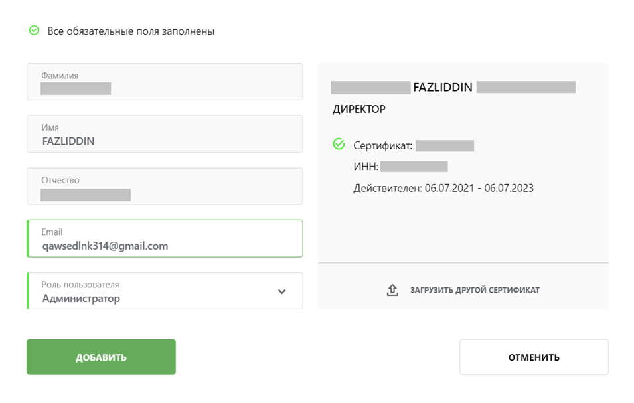The width and height of the screenshot is (634, 403).
Task: Click the Сертификат number line
Action: point(413,145)
